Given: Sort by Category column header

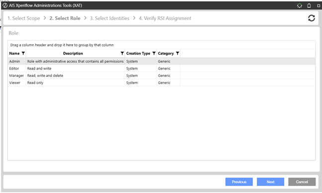Looking at the screenshot, I should (x=166, y=53).
